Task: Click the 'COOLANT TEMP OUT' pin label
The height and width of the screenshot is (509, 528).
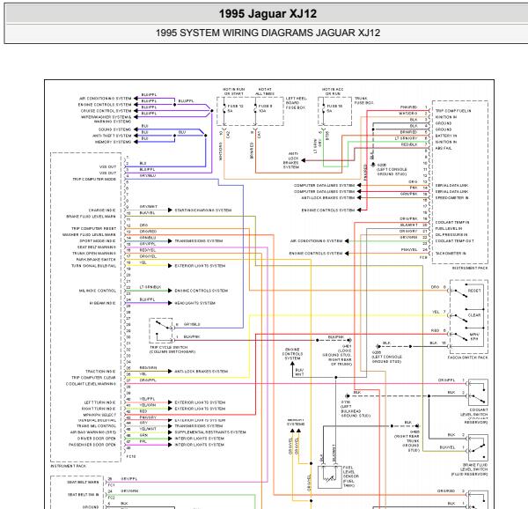Action: 455,241
